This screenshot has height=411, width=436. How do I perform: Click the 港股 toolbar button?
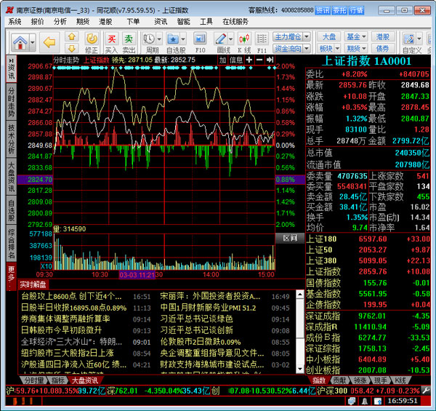[x=383, y=36]
